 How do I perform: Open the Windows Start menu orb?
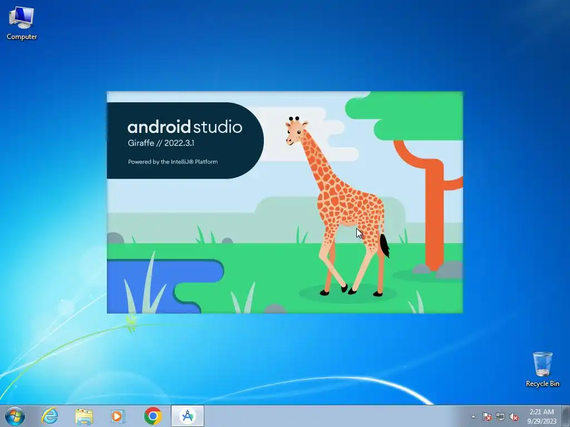click(x=15, y=416)
